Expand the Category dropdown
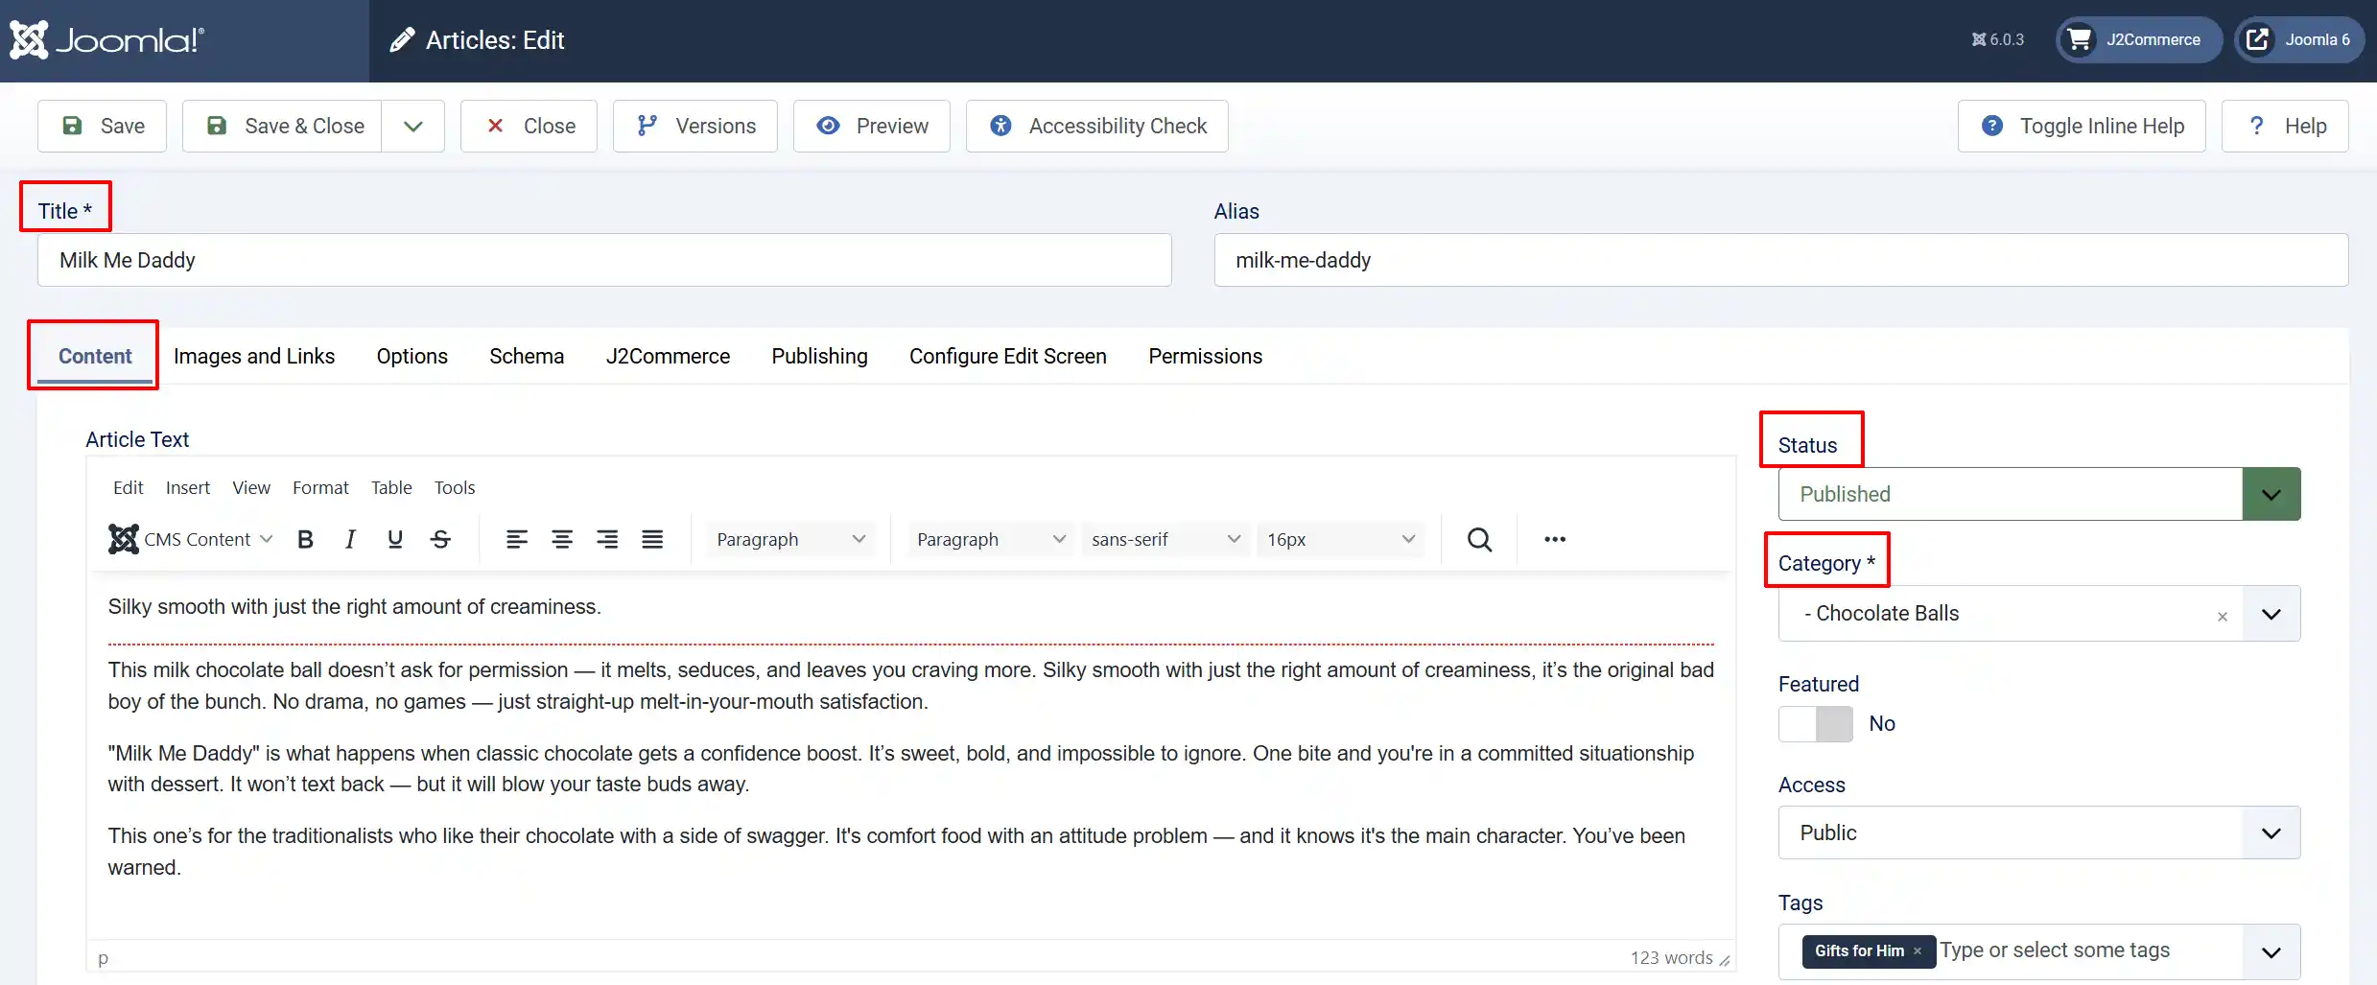The width and height of the screenshot is (2377, 985). [2271, 614]
